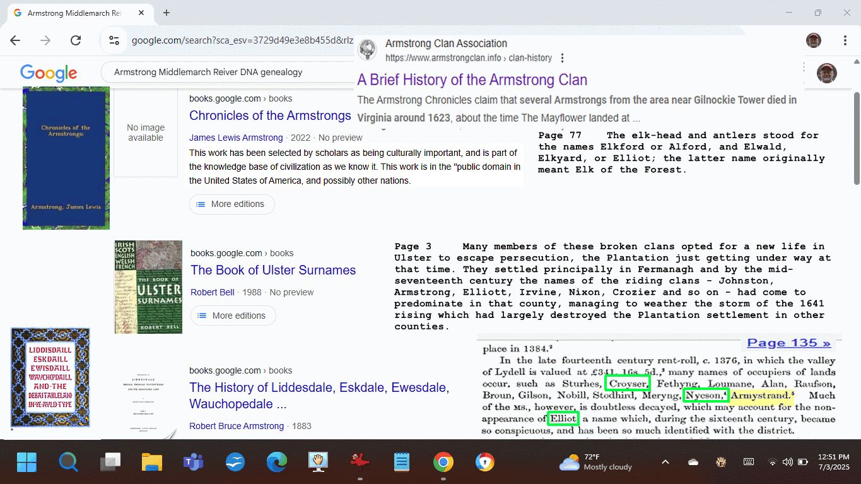The height and width of the screenshot is (484, 861).
Task: Switch to Google Chrome on the taskbar
Action: [443, 463]
